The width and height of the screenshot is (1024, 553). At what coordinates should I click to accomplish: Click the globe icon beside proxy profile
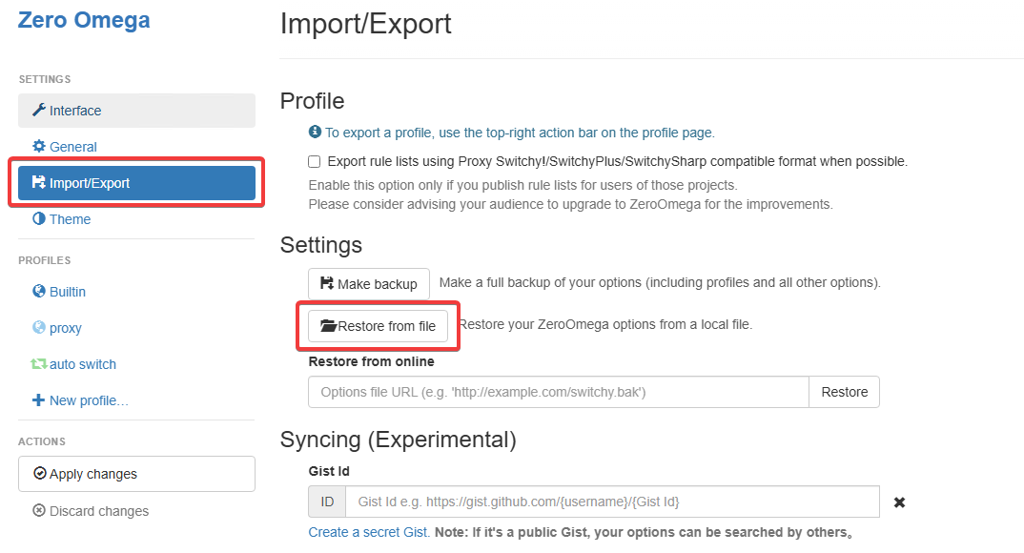tap(39, 328)
